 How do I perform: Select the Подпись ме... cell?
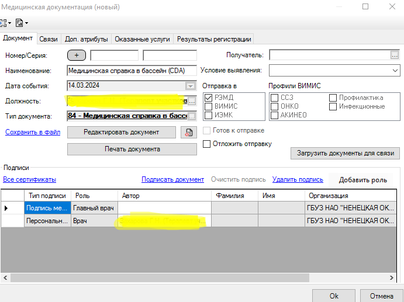click(48, 208)
